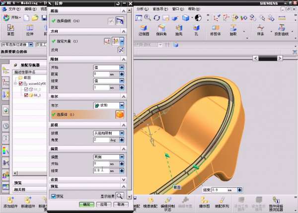Select the 孔 (Hole) tool
Screen dimensions: 298x213
coord(197,30)
